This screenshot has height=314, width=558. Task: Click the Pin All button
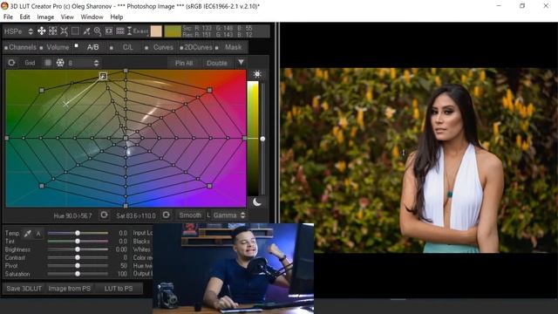coord(184,63)
